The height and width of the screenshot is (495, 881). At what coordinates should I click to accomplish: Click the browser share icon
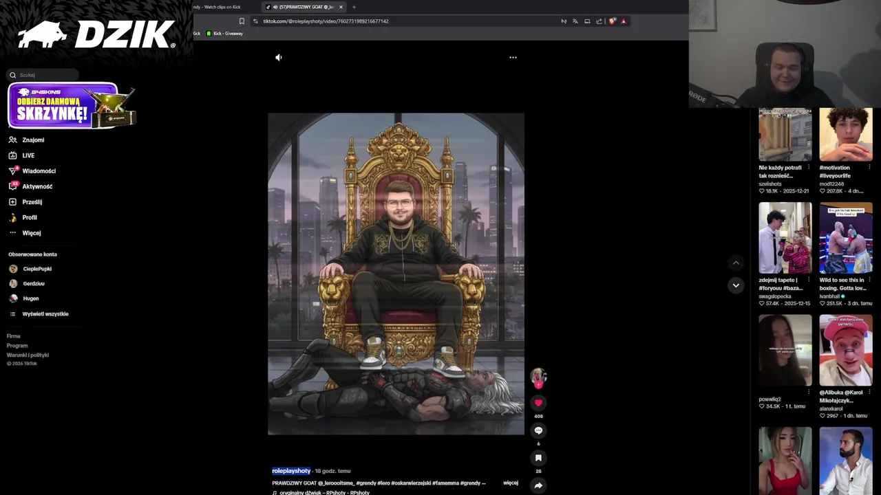(599, 21)
